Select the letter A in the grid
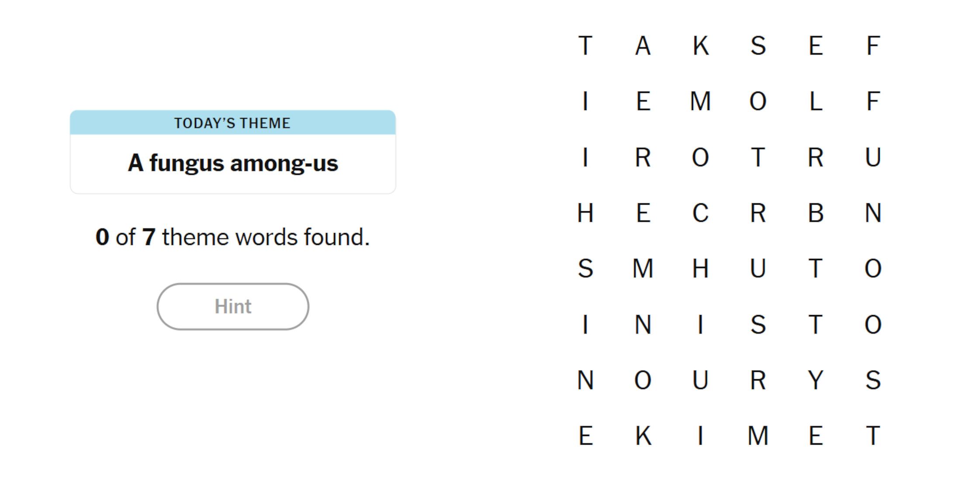The image size is (961, 480). coord(643,46)
